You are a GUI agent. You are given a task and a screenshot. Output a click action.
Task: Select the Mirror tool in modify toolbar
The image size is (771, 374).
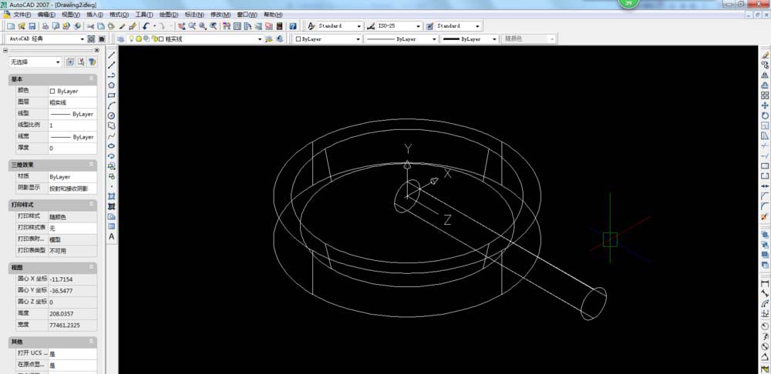[765, 75]
